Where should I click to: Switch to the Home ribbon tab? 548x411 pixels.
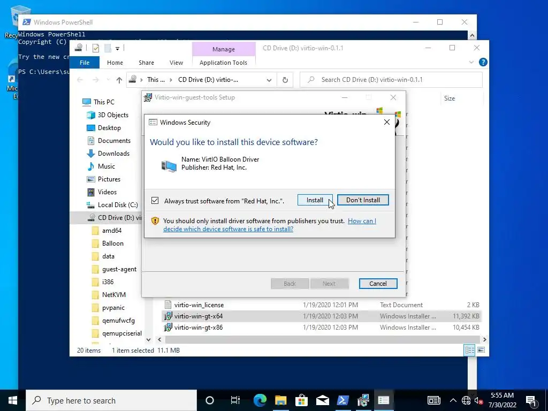(115, 63)
